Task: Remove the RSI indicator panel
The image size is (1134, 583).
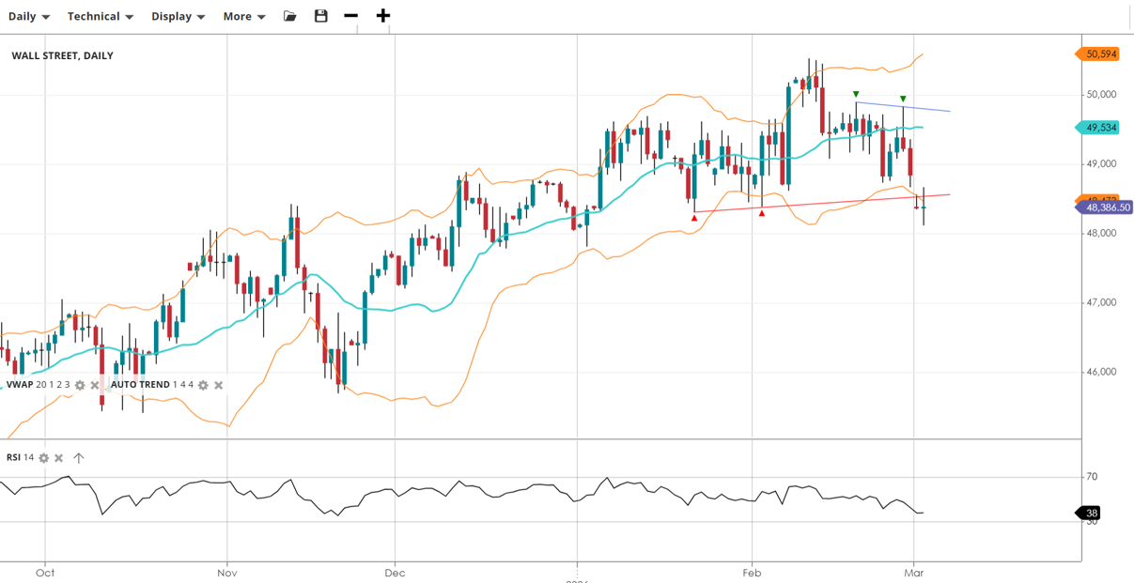Action: click(x=59, y=458)
